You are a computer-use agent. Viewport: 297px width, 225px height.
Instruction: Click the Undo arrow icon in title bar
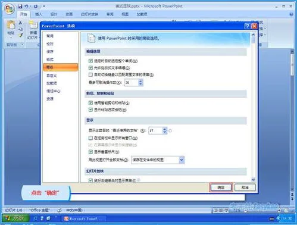tap(26, 7)
